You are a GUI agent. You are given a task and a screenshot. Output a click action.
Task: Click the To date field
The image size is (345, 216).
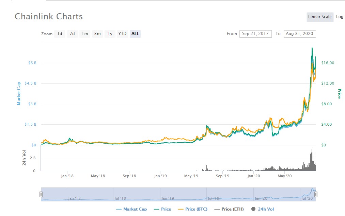point(299,34)
